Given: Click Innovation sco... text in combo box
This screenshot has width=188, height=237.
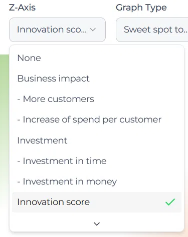Looking at the screenshot, I should tap(52, 29).
